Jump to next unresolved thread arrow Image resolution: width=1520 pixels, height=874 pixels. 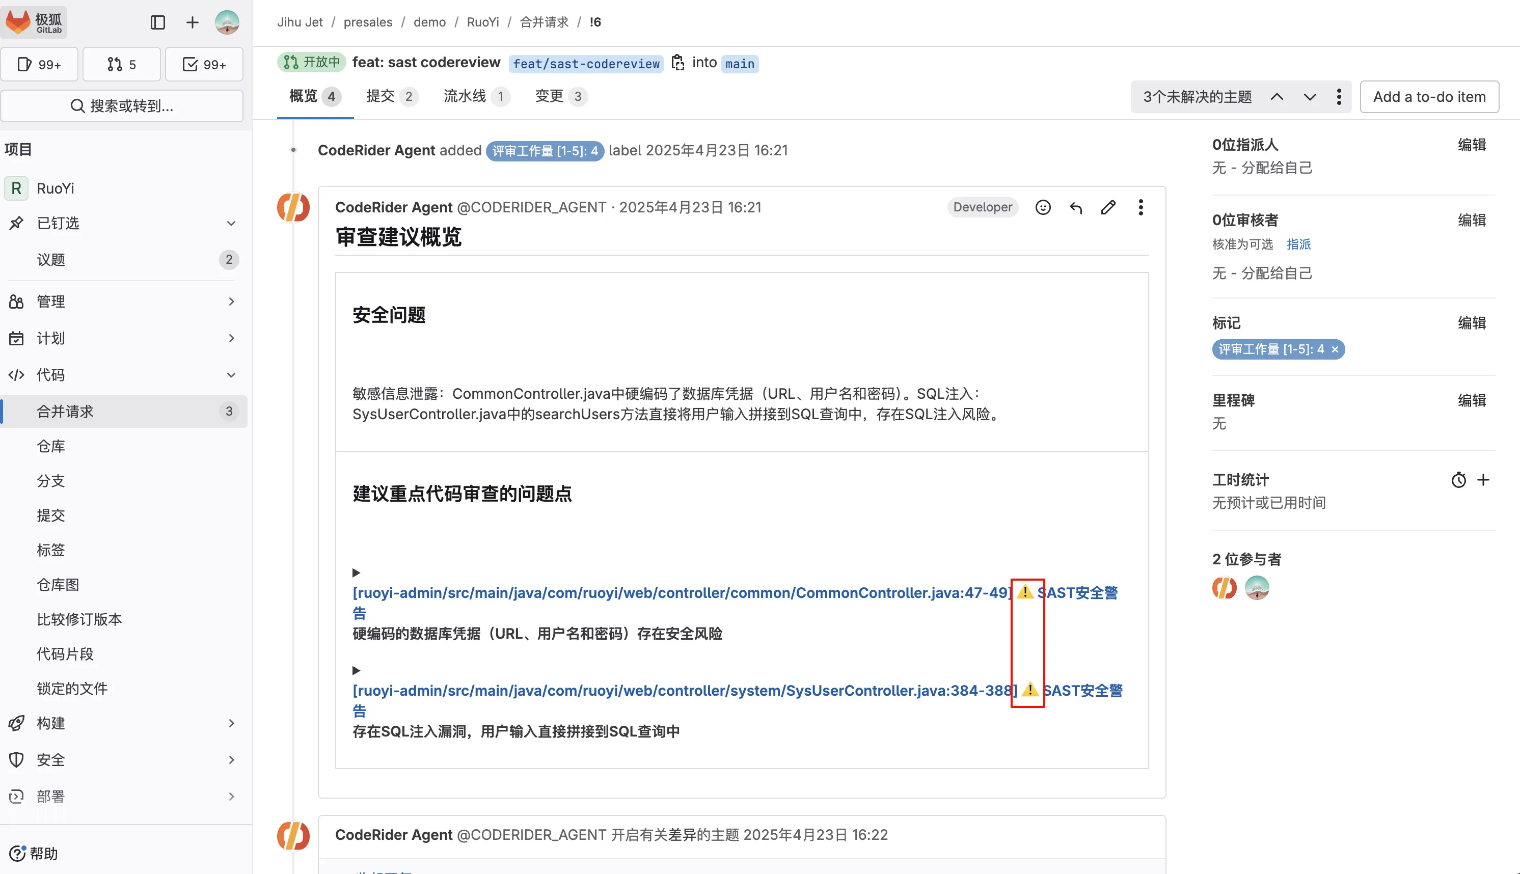pyautogui.click(x=1310, y=97)
